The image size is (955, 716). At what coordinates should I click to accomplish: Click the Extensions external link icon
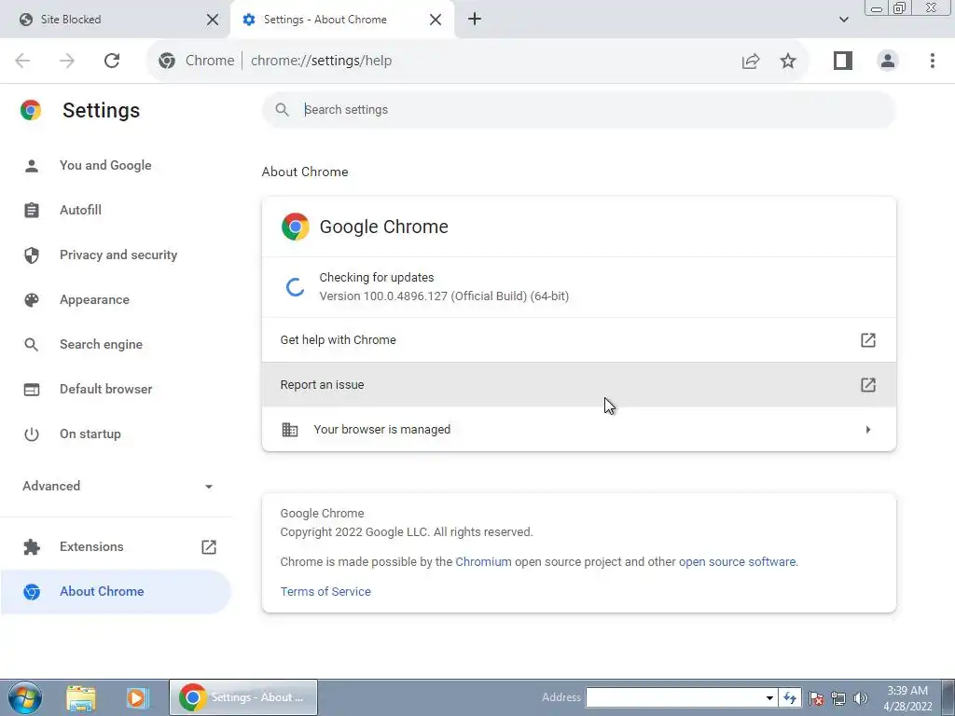(209, 546)
